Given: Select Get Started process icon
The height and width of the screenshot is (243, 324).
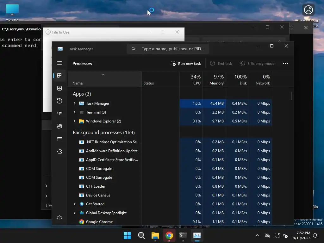Looking at the screenshot, I should [x=82, y=204].
